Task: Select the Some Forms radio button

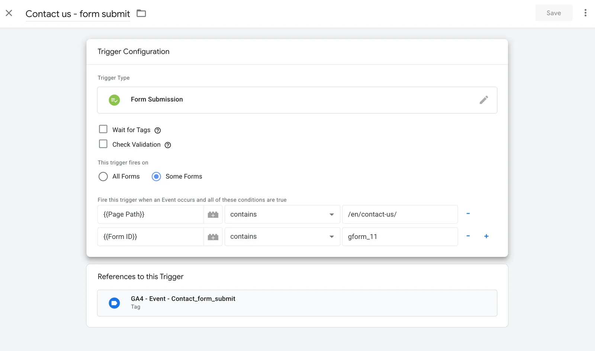Action: point(156,176)
